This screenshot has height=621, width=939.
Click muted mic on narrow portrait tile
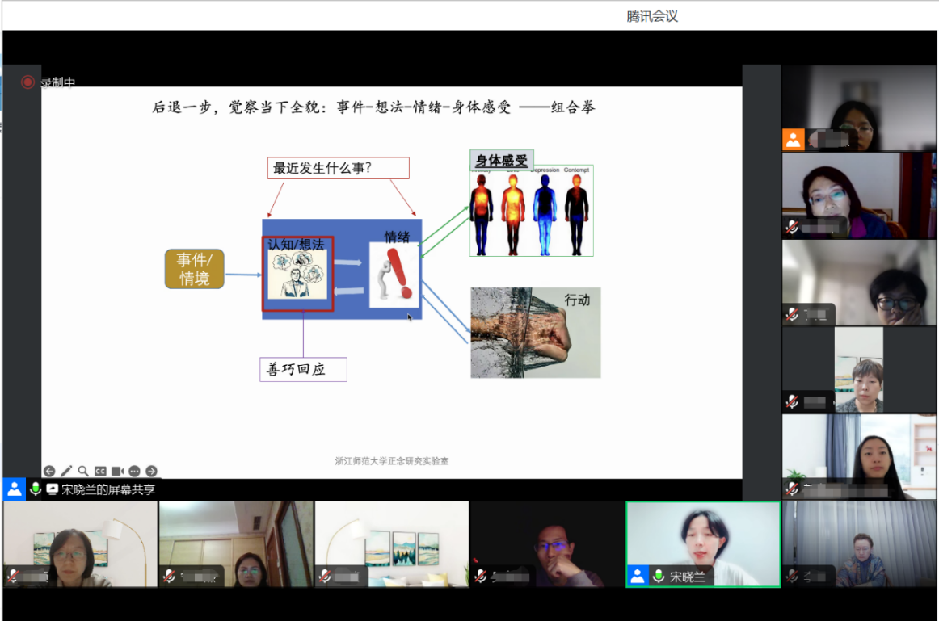coord(792,401)
